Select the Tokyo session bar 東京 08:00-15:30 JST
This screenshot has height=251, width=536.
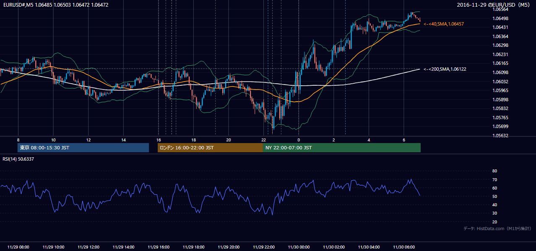[83, 148]
